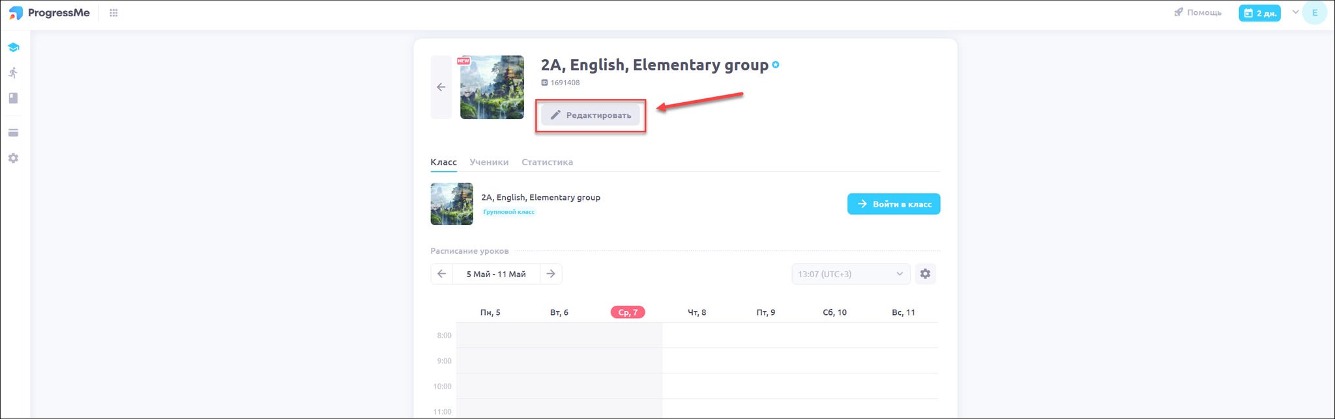Expand the user account chevron menu
Image resolution: width=1335 pixels, height=419 pixels.
(1295, 12)
